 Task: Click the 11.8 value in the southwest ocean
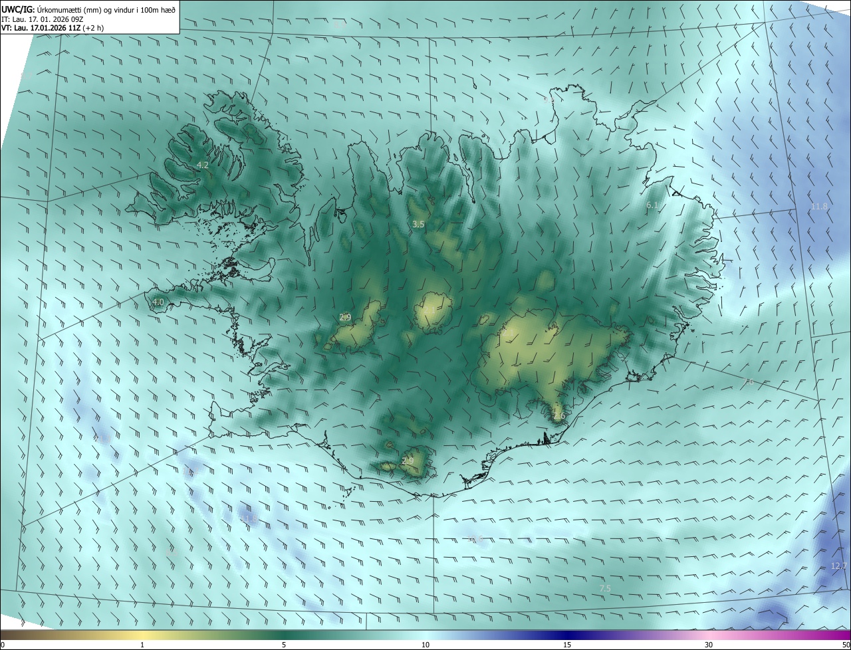[x=249, y=518]
